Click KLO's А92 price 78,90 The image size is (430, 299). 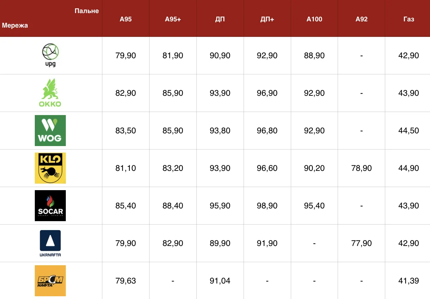coord(362,168)
